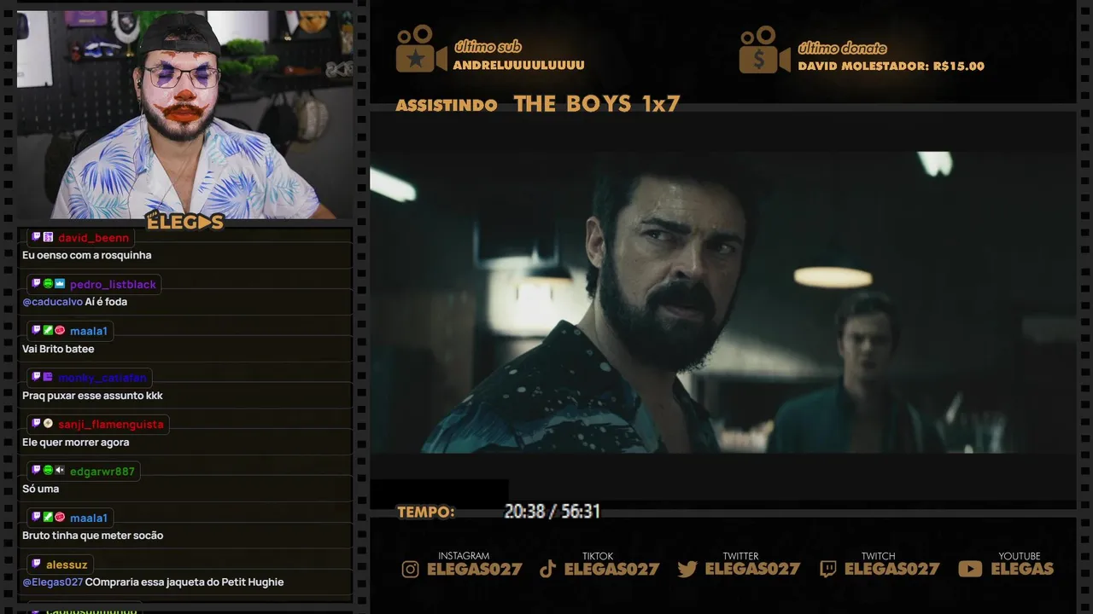The width and height of the screenshot is (1093, 614).
Task: Click the ELEGAS logo under the webcam
Action: 184,222
